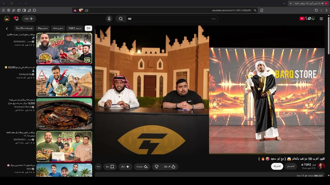
Task: Click the video title تقييم أغرب 10 مواهب
Action: [291, 159]
